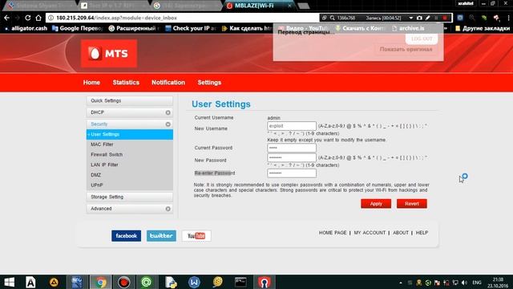Pause the screen recording
This screenshot has width=513, height=289.
(x=436, y=18)
